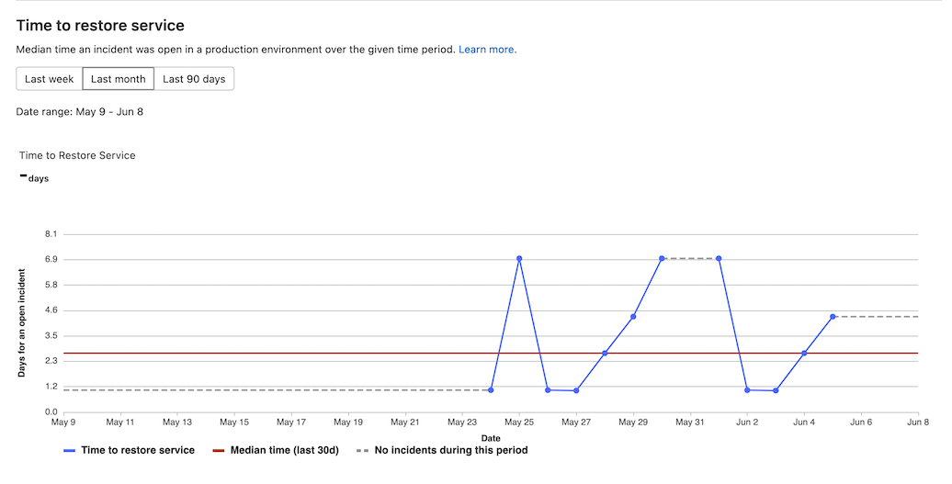
Task: Click the Date axis label
Action: [x=491, y=438]
